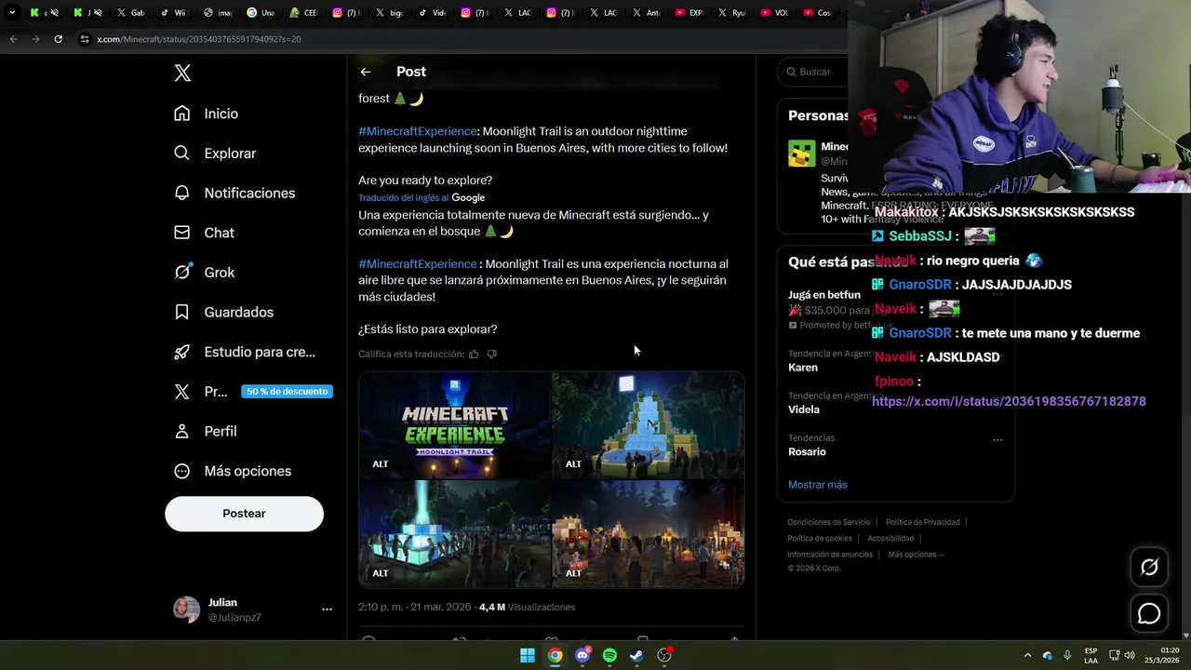Viewport: 1191px width, 670px height.
Task: Open Explorar from the sidebar
Action: (x=215, y=154)
